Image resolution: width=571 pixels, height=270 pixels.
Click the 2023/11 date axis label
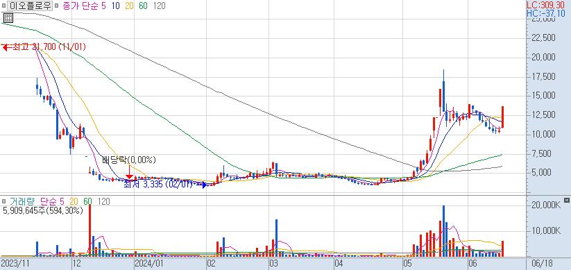pos(15,263)
